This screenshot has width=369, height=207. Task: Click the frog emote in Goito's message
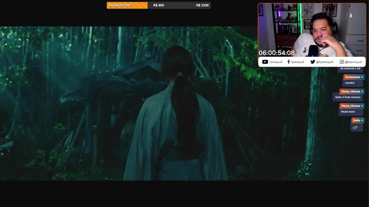click(x=355, y=127)
